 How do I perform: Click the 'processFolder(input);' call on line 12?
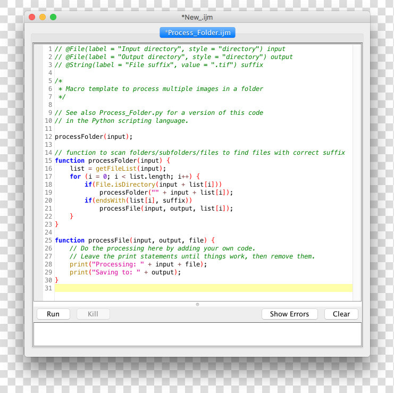[x=94, y=137]
